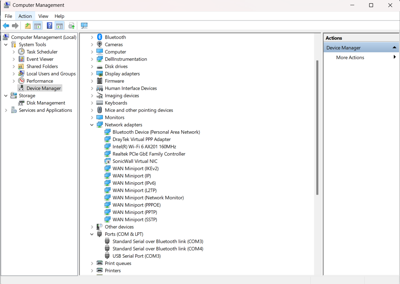Click the device list vertical scrollbar thumb
400x284 pixels.
pos(317,127)
